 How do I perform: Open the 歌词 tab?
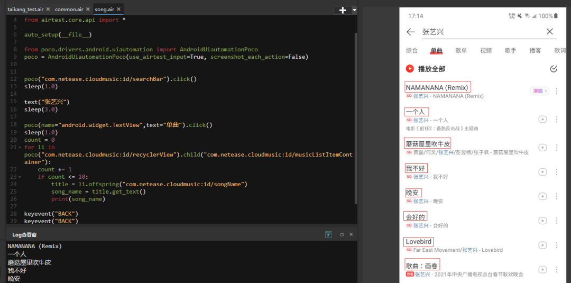click(560, 51)
